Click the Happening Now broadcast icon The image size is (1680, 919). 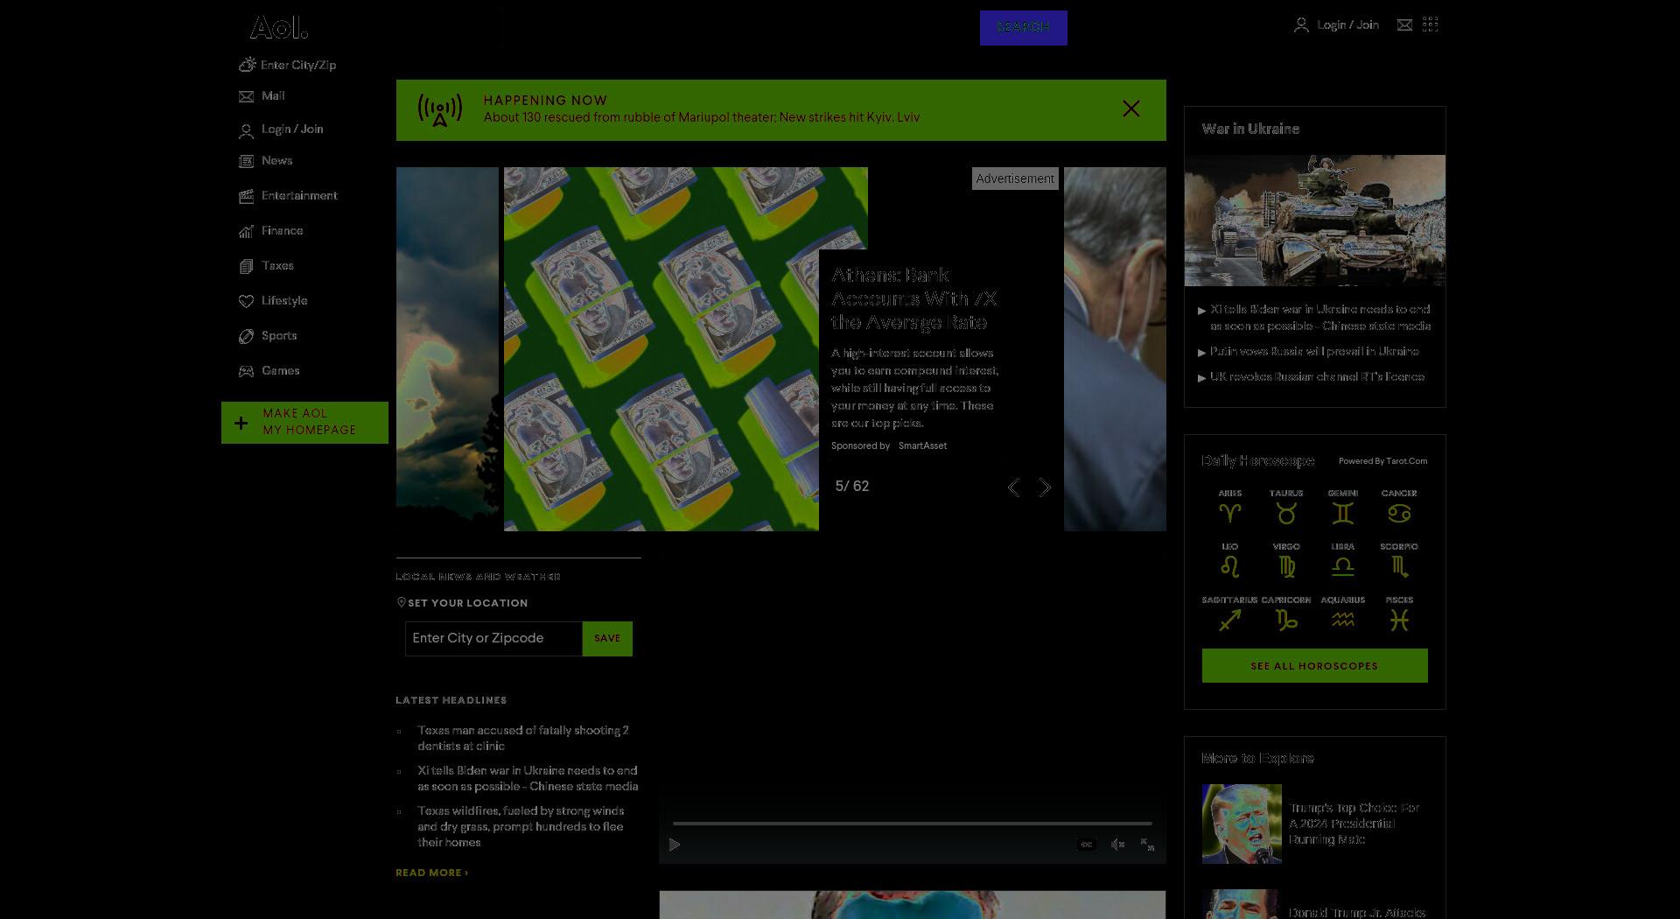point(440,110)
